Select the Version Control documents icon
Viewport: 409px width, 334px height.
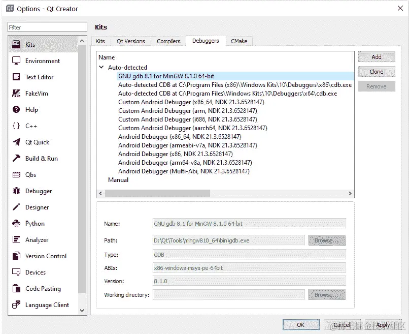point(16,256)
